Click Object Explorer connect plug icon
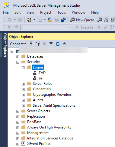Screen dimensions: 115x147 [31, 44]
